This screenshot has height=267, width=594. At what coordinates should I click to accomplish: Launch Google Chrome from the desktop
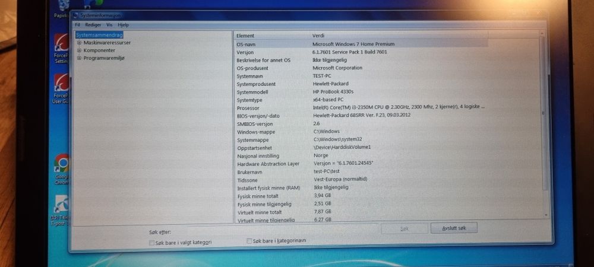coord(62,169)
